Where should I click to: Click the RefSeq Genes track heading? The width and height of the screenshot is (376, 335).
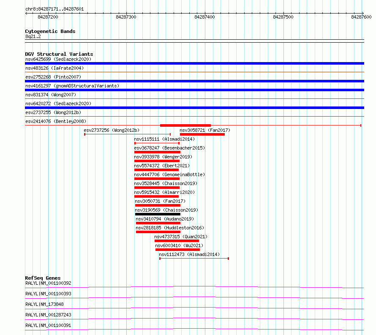click(x=43, y=278)
